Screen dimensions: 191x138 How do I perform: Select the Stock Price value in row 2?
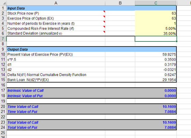[x=156, y=13]
